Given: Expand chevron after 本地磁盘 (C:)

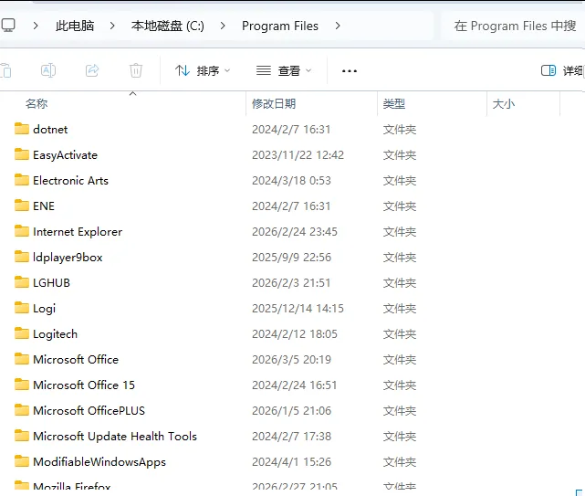Looking at the screenshot, I should coord(223,26).
